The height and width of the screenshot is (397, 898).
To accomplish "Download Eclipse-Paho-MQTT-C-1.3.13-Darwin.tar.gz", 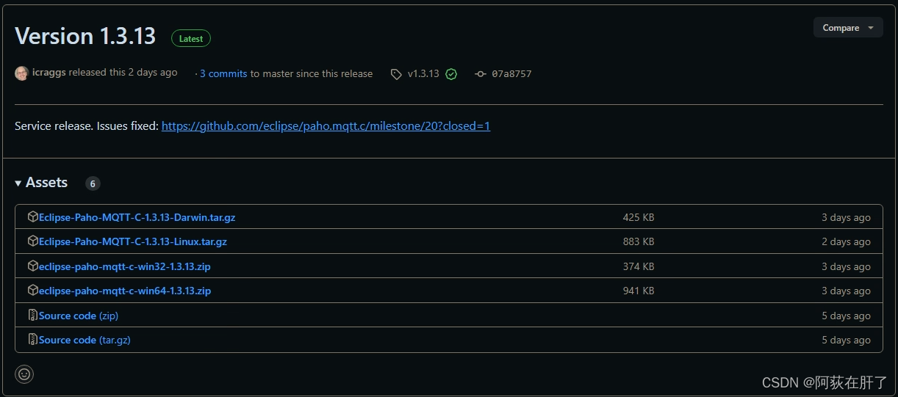I will tap(137, 217).
